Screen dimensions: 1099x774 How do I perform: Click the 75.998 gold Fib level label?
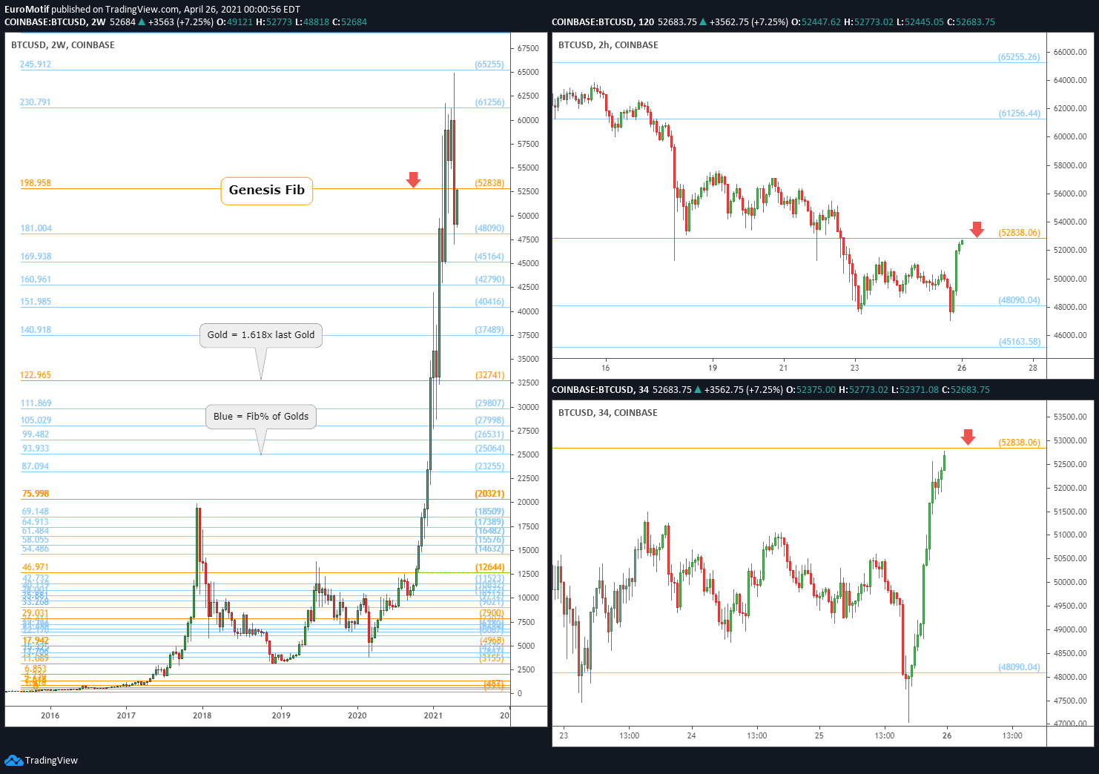pos(36,494)
